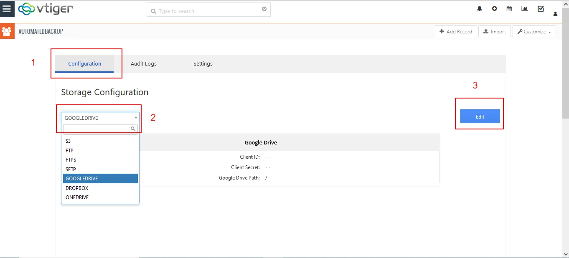Screen dimensions: 569x258
Task: Open the tasks checkmark icon
Action: pyautogui.click(x=541, y=9)
